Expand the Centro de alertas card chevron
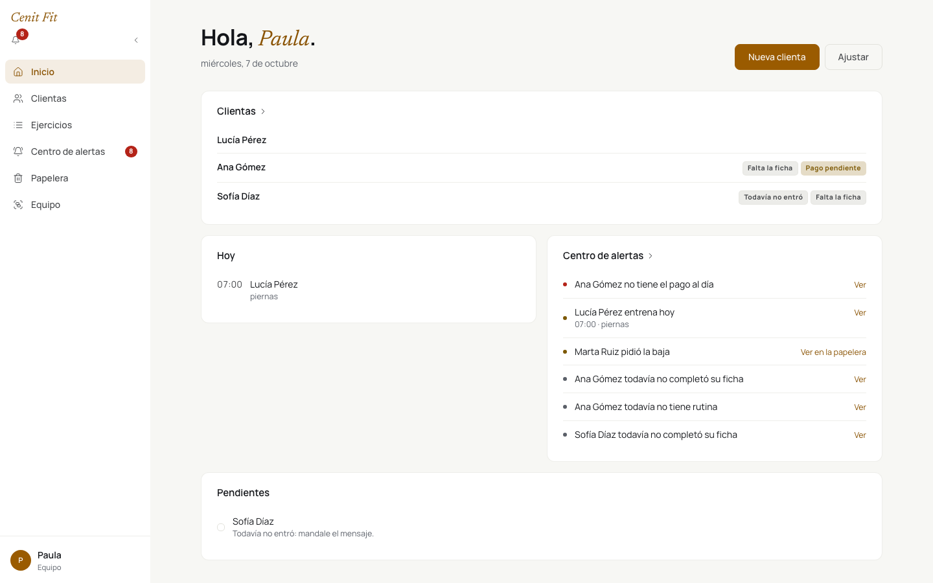 point(651,256)
